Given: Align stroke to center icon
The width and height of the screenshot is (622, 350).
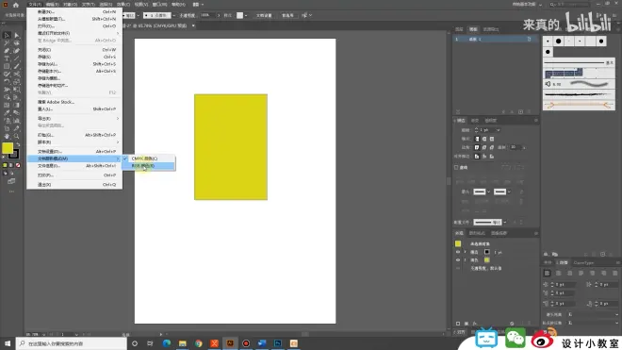Looking at the screenshot, I should (477, 157).
